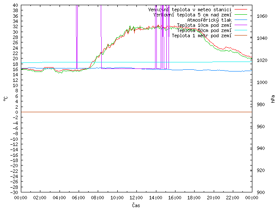Click the left axis value '40'

tap(16, 5)
